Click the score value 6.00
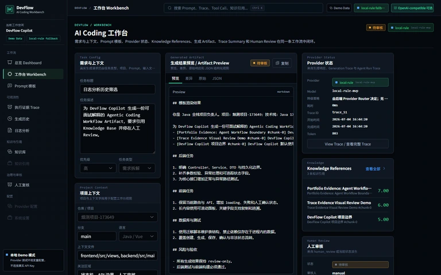The width and height of the screenshot is (441, 275). coord(383,205)
